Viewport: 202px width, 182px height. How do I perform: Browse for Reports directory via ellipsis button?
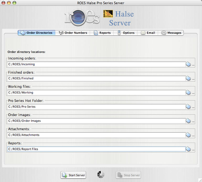193,150
